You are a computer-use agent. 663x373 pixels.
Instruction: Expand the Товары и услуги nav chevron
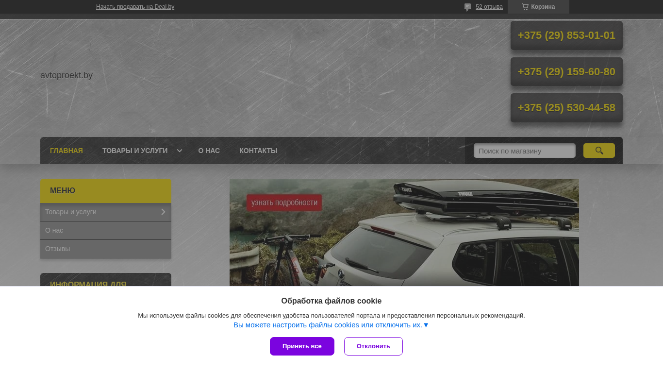click(x=180, y=151)
